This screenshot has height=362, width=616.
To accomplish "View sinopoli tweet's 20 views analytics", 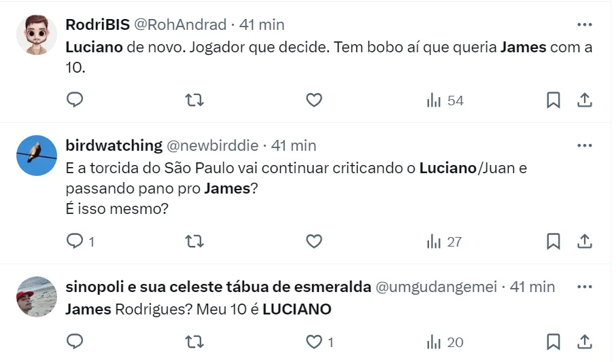I will coord(445,342).
